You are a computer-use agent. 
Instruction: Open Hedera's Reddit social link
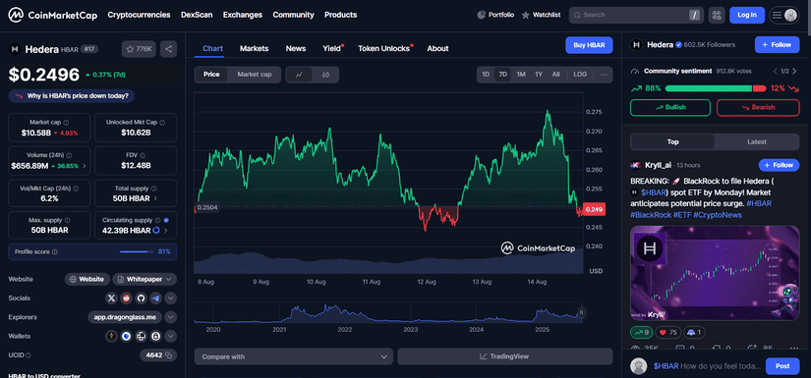(x=126, y=297)
